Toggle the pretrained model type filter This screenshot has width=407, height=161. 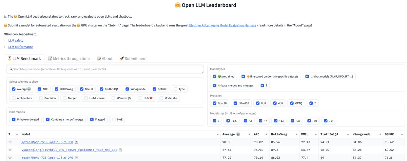pos(214,77)
